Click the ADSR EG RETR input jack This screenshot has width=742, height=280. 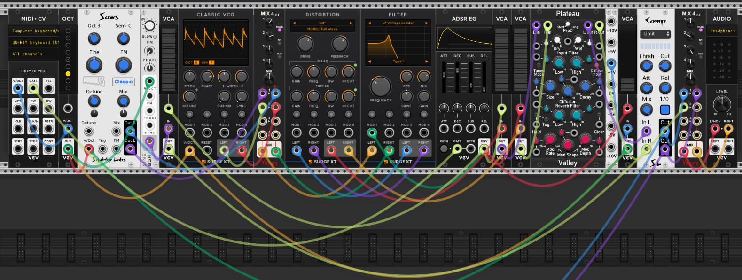(x=470, y=149)
